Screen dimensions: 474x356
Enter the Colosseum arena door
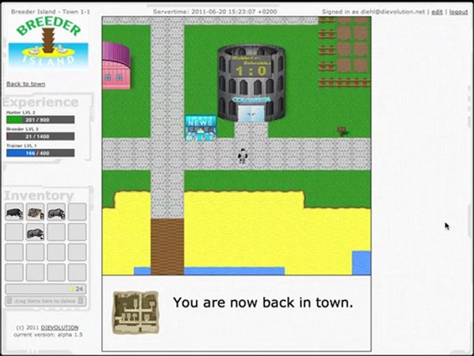click(x=251, y=113)
